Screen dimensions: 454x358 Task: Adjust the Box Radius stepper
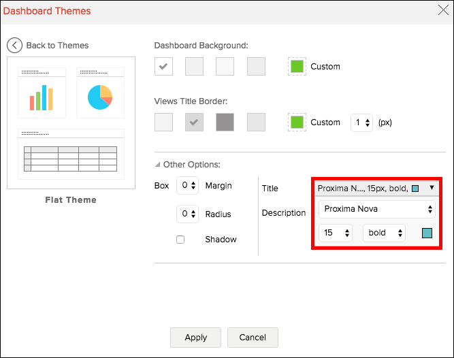[x=187, y=214]
